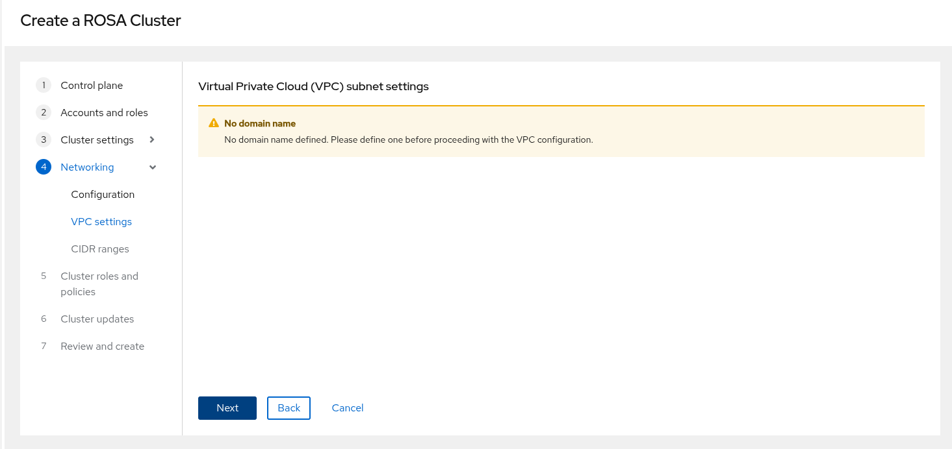Open the Configuration sub-step
Screen dimensions: 952x449
(x=103, y=195)
